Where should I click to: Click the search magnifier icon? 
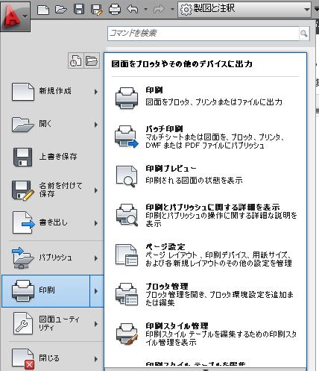pos(304,34)
